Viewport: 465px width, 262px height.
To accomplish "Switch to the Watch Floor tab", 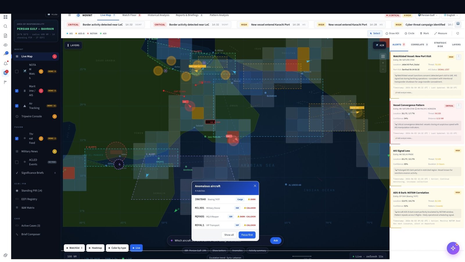I will pos(131,15).
